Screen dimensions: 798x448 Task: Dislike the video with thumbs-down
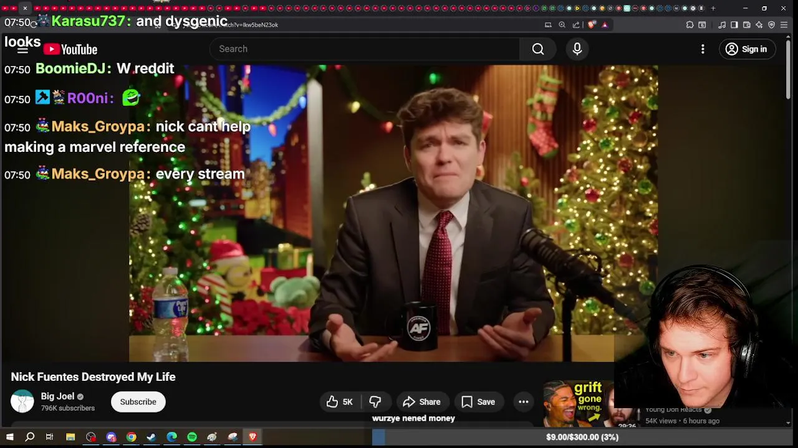point(375,402)
